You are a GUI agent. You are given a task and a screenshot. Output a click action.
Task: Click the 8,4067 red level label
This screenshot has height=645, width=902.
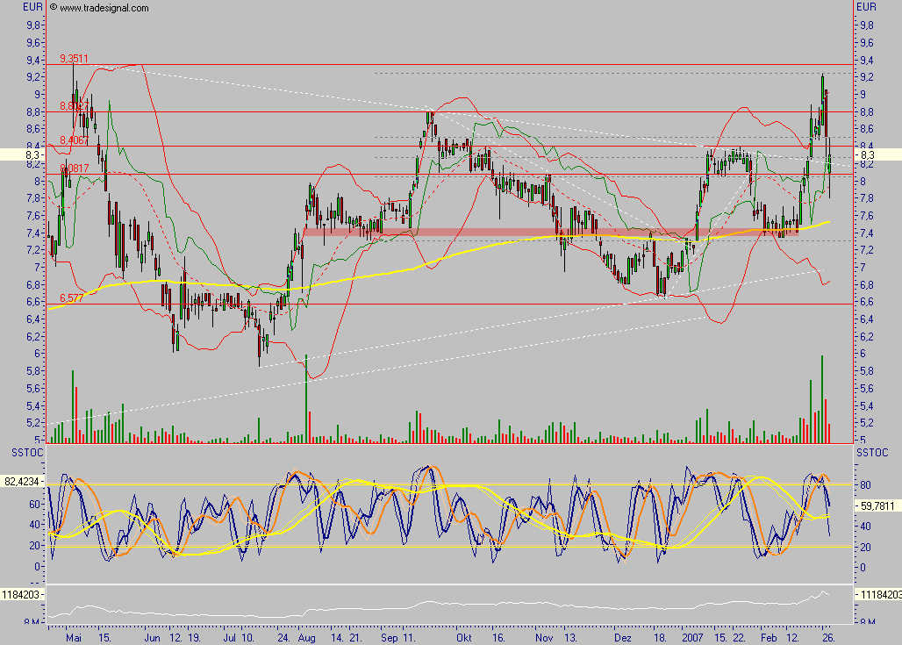(x=74, y=140)
